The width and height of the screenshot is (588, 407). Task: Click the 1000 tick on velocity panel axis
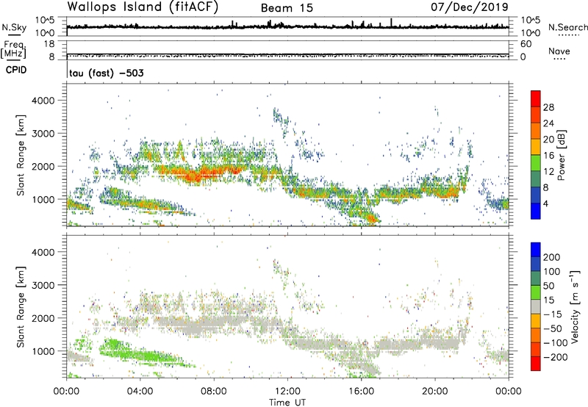(43, 351)
